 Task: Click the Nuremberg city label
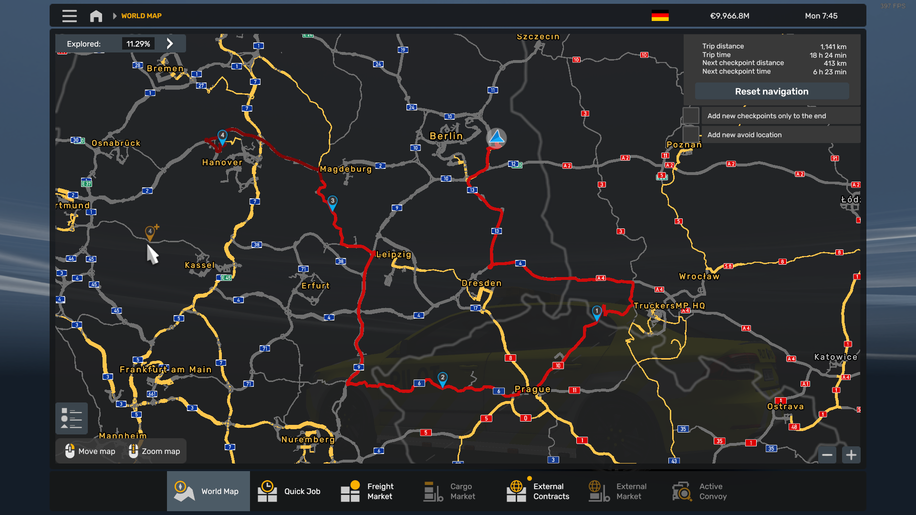tap(308, 439)
